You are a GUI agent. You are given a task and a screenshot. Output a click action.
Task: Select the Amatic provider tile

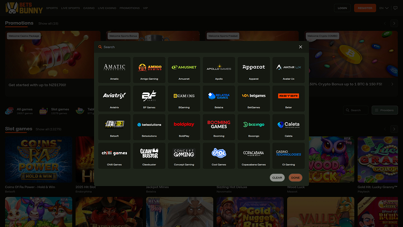[x=114, y=70]
